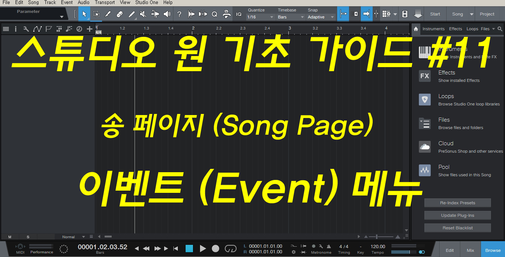This screenshot has height=257, width=505.
Task: Click the Re-Index Presets button
Action: (458, 203)
